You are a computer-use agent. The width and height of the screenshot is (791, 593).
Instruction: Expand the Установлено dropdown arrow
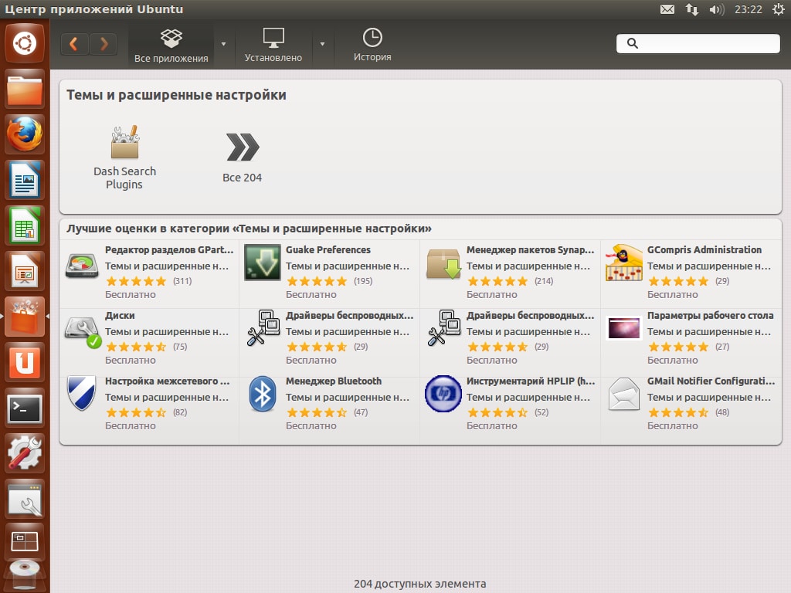(x=322, y=44)
